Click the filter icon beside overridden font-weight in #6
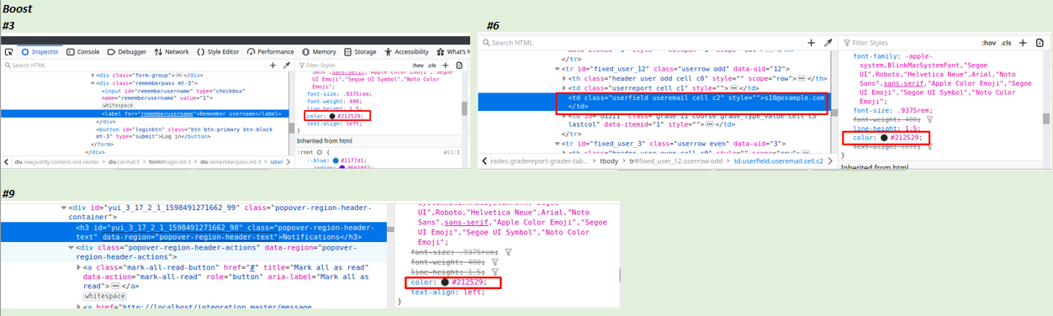1053x316 pixels. [929, 119]
